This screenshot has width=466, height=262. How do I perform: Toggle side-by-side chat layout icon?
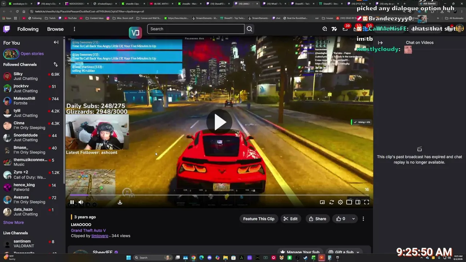(x=358, y=202)
